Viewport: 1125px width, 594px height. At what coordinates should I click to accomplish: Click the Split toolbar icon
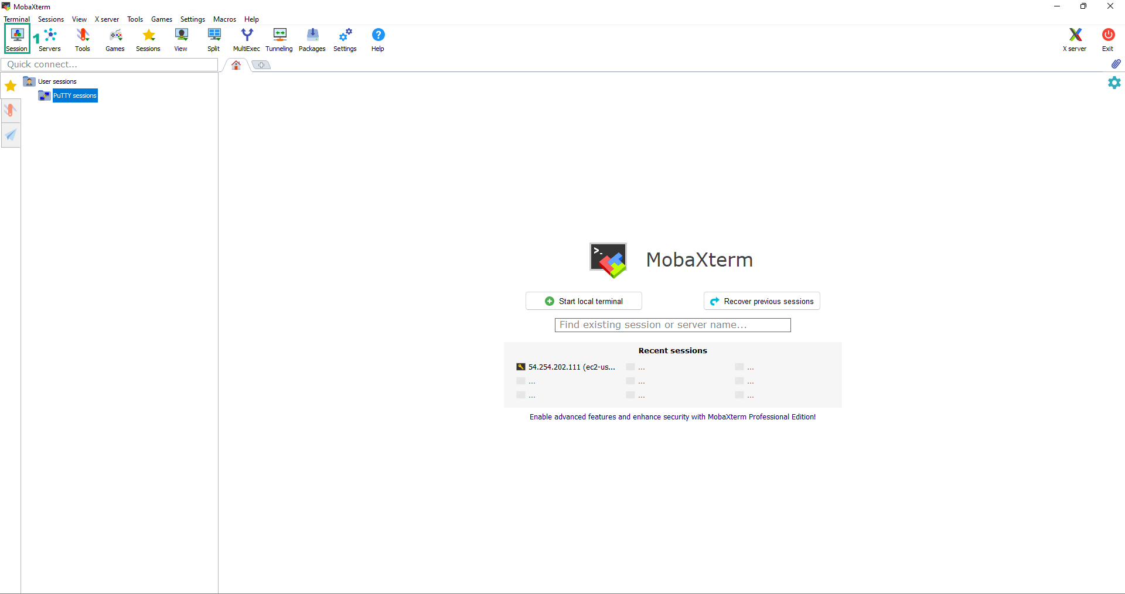(214, 39)
